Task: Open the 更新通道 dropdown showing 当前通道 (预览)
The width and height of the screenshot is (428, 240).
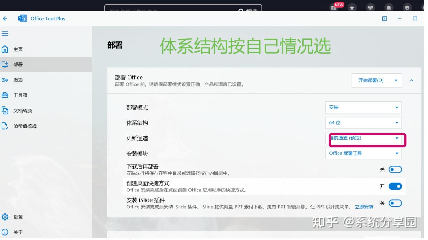Action: tap(363, 138)
